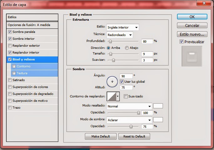The image size is (214, 150).
Task: Click the angle dial control
Action: coord(112,81)
